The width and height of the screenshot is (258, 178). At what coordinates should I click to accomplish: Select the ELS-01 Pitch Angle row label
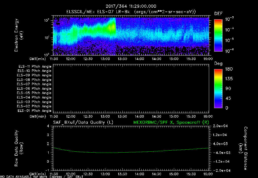pyautogui.click(x=35, y=111)
